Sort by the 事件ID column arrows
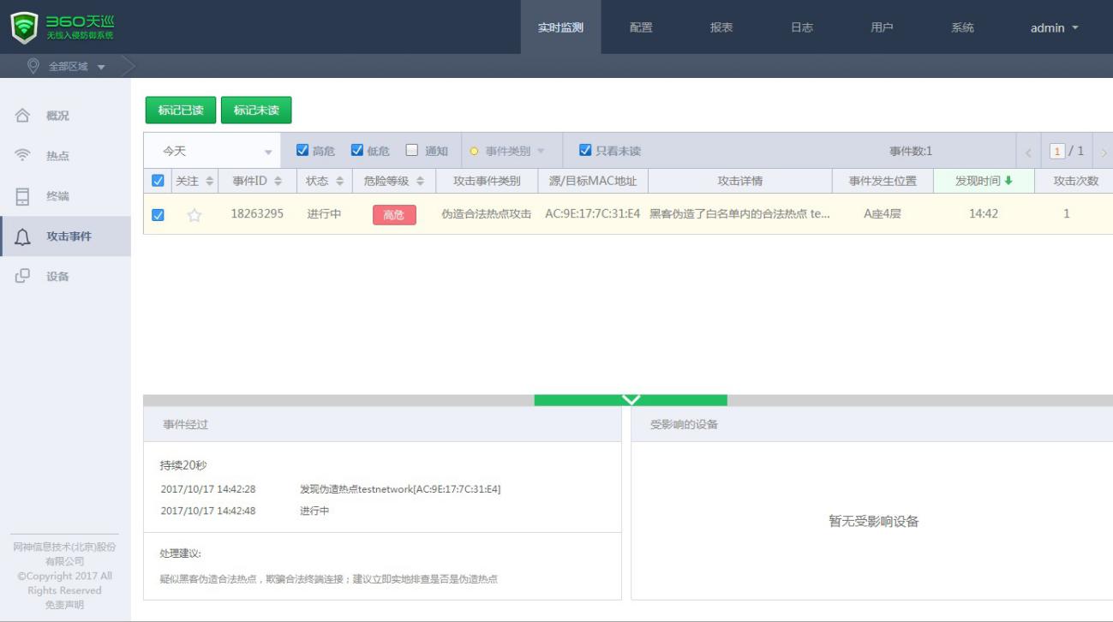 278,181
